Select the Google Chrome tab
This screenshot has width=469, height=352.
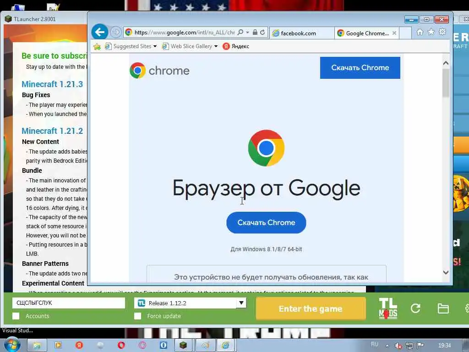pyautogui.click(x=363, y=33)
